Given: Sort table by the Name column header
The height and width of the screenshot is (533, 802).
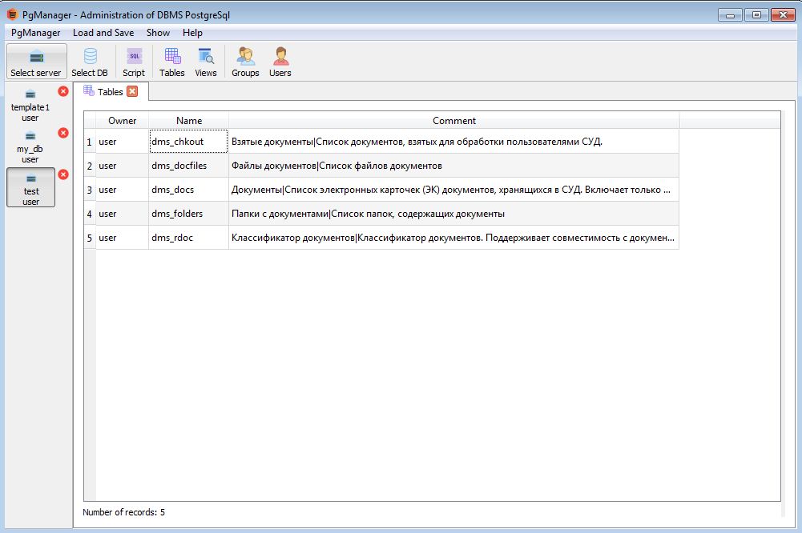Looking at the screenshot, I should 189,121.
